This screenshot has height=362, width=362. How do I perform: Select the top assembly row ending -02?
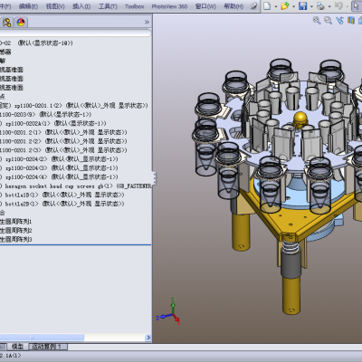(x=36, y=43)
